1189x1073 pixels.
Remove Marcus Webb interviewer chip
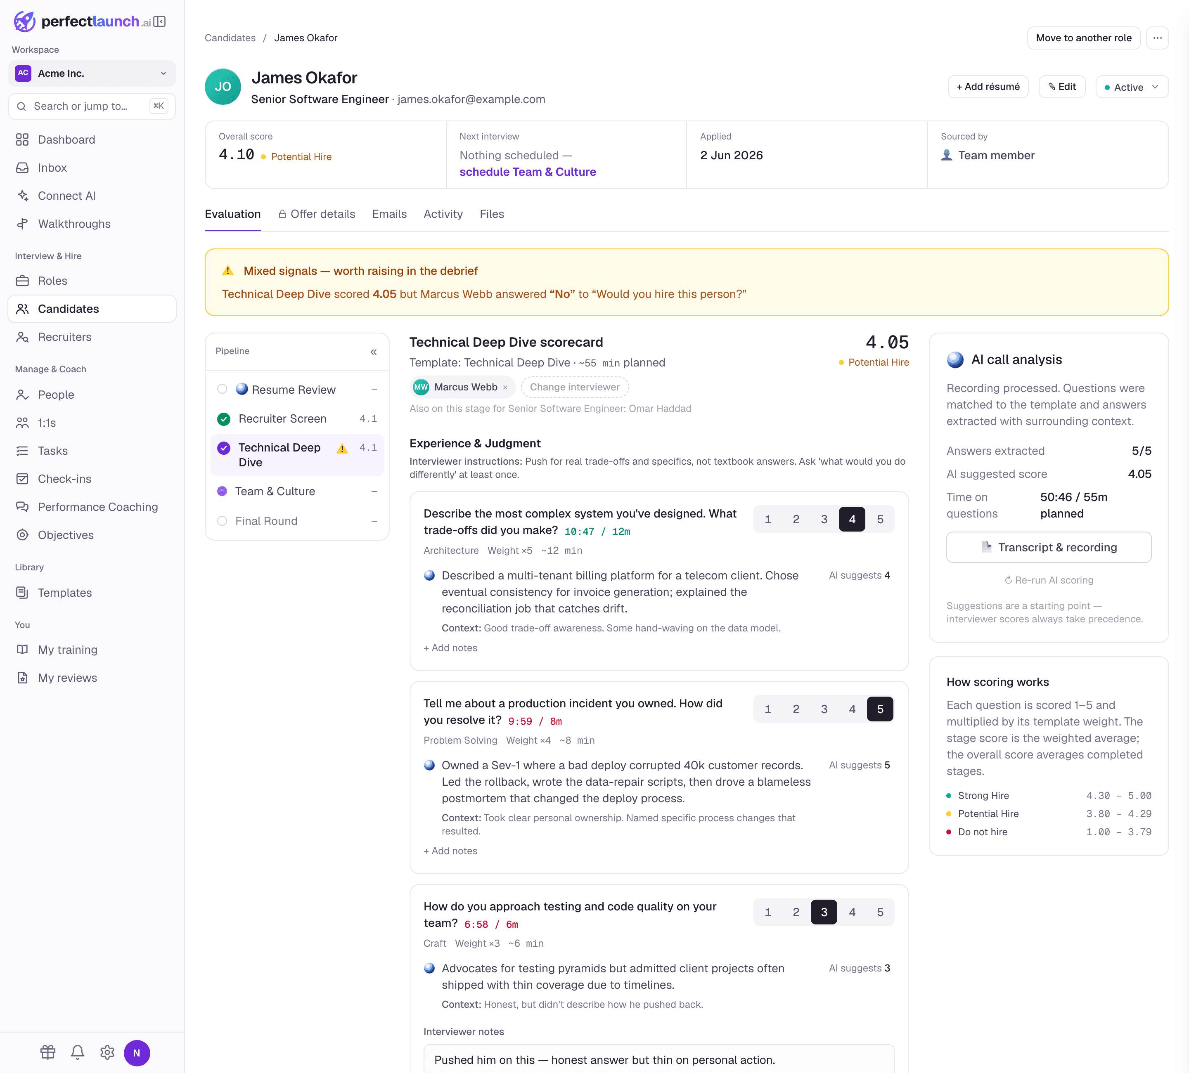point(505,388)
